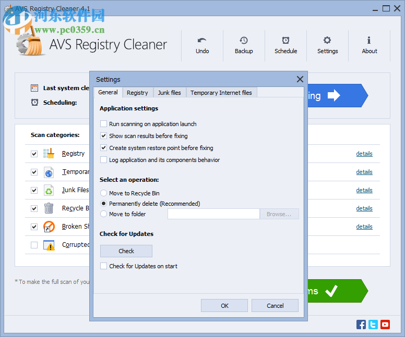The image size is (405, 337).
Task: Click the Registry category label
Action: [x=74, y=154]
